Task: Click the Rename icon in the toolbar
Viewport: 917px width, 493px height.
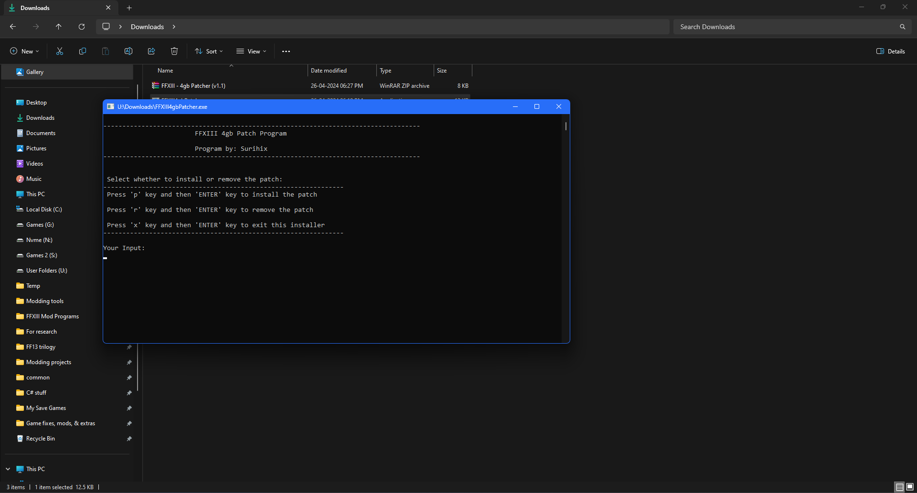Action: tap(128, 52)
